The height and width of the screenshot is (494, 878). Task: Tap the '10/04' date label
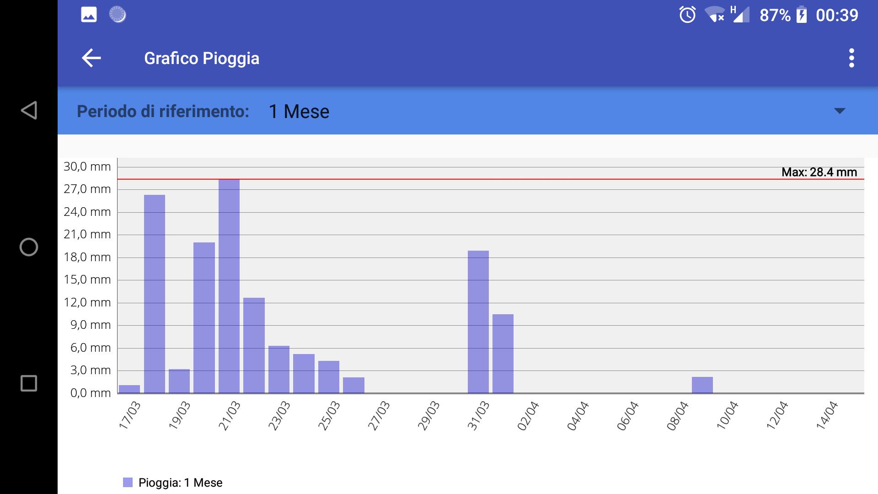click(727, 415)
